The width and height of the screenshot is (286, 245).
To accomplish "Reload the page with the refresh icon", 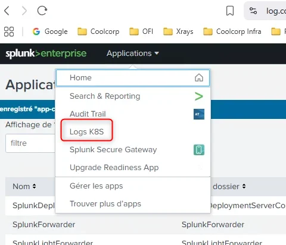I will pos(42,11).
